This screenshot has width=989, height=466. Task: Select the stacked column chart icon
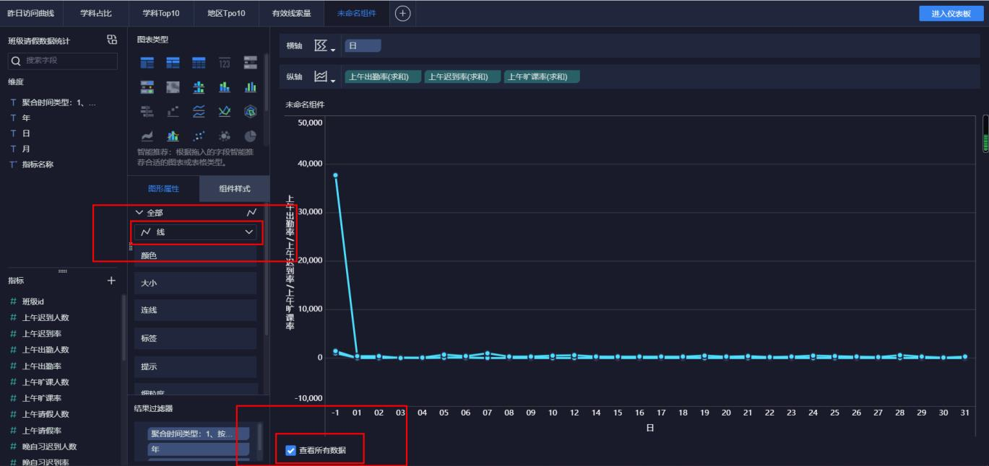225,88
